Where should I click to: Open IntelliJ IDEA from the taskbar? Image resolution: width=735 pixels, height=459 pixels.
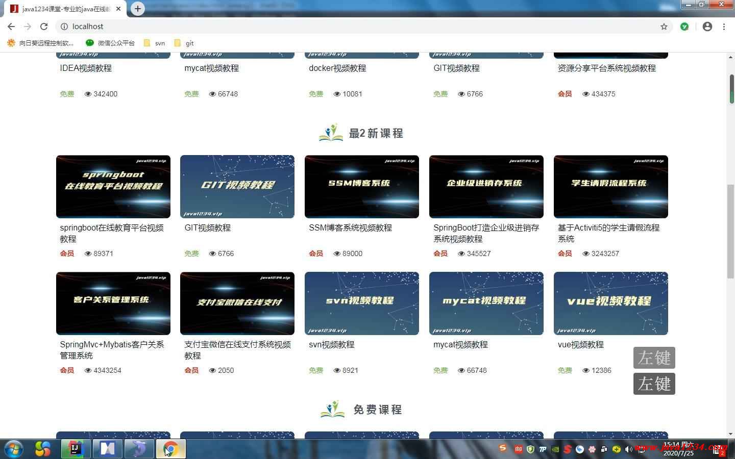click(76, 449)
